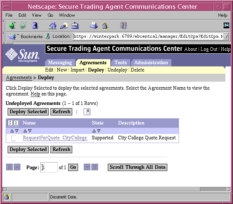Screen dimensions: 233x204
Task: Go to next page icon
Action: point(87,167)
